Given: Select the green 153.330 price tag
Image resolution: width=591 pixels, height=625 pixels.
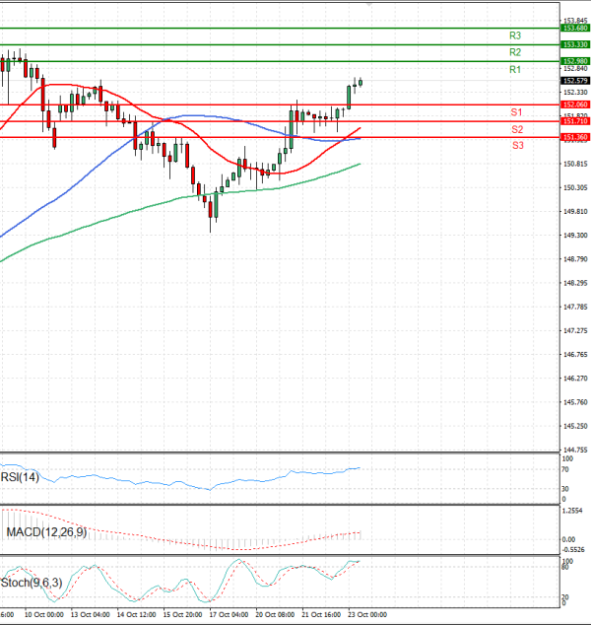Looking at the screenshot, I should pyautogui.click(x=574, y=45).
